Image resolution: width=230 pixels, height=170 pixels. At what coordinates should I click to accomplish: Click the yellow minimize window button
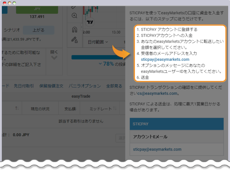9,3
